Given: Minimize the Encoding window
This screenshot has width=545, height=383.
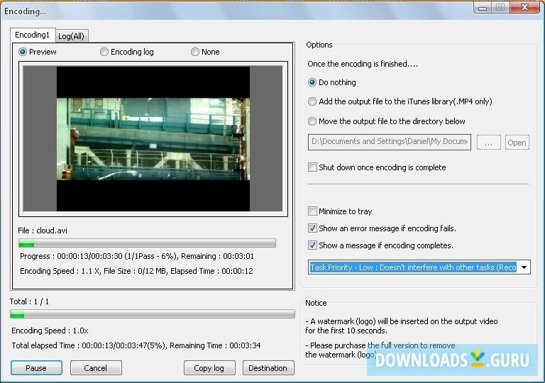Looking at the screenshot, I should (483, 7).
